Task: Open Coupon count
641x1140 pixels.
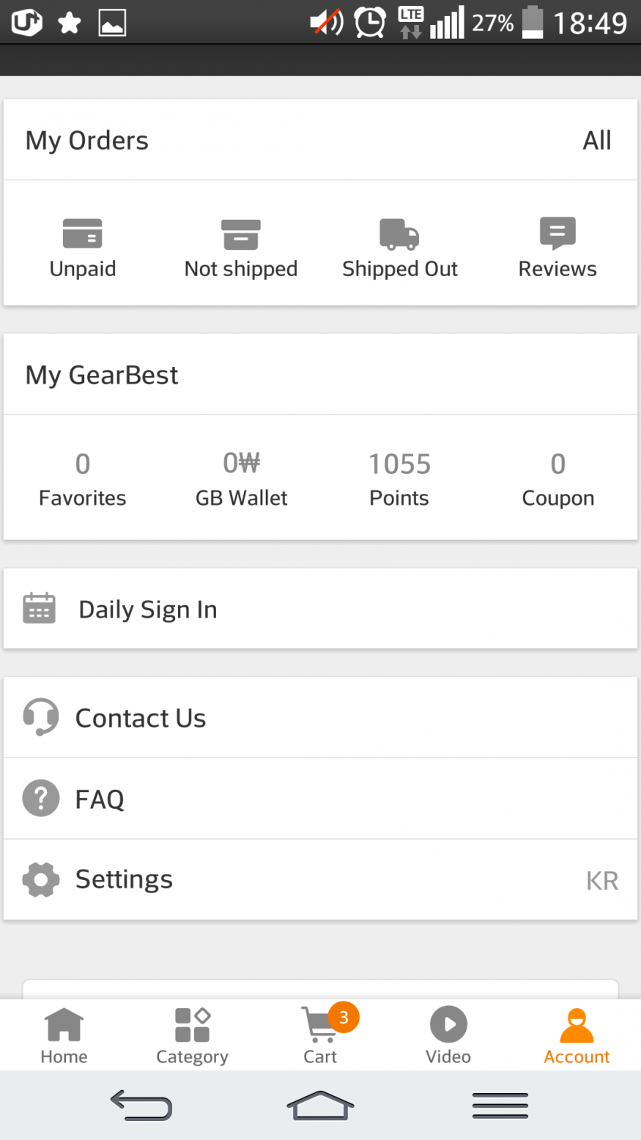Action: click(557, 464)
